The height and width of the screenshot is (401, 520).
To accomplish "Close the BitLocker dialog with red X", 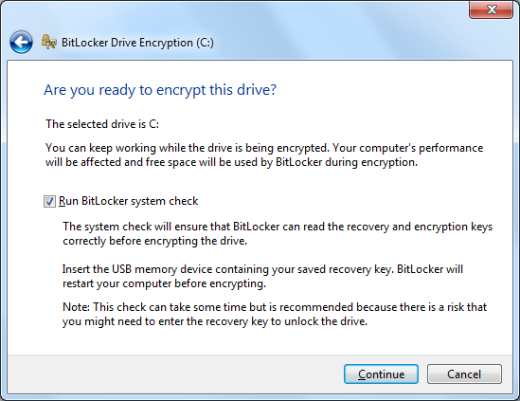I will [492, 9].
